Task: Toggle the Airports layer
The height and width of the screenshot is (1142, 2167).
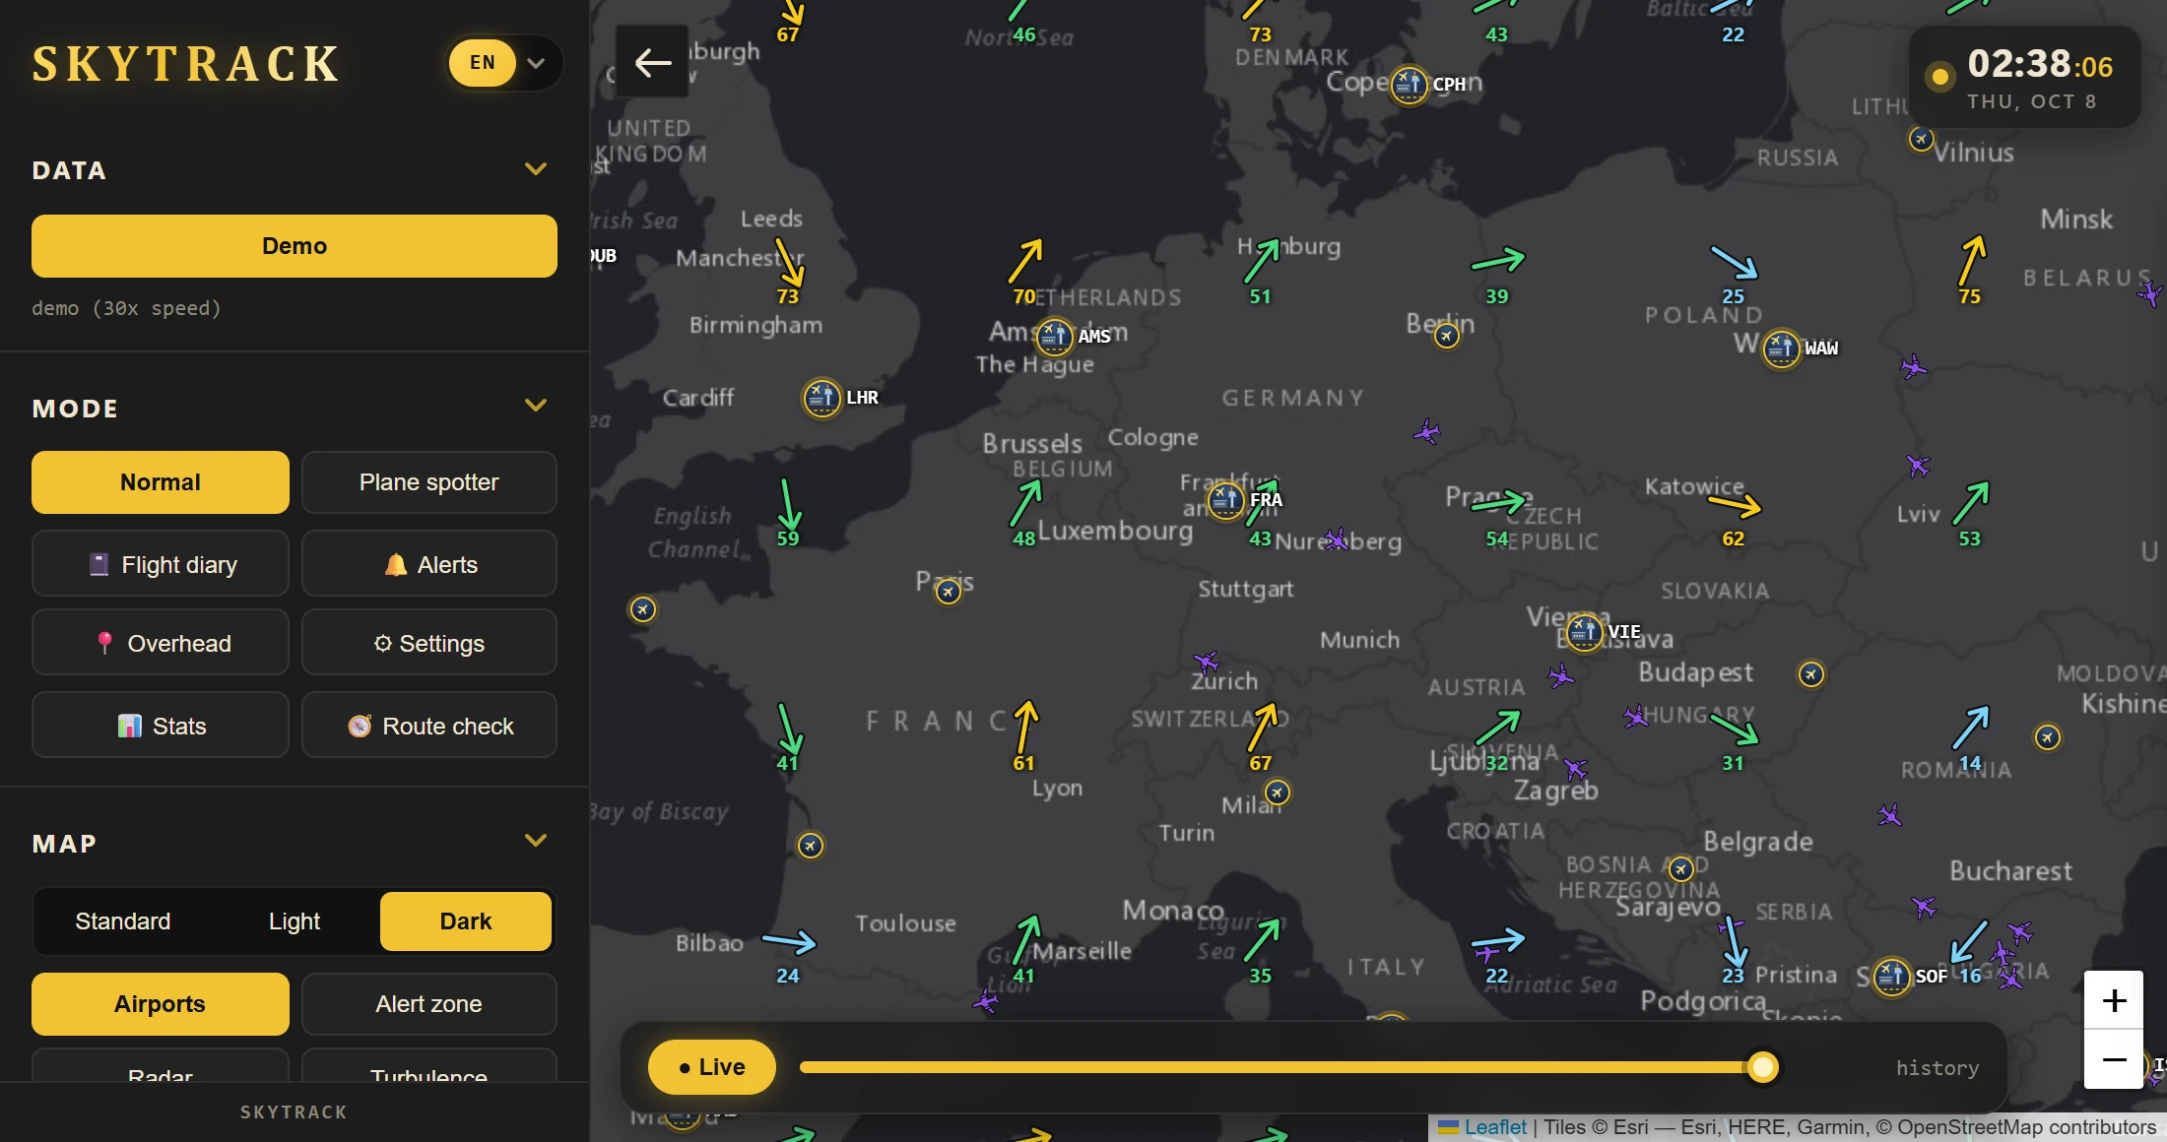Action: pos(161,1004)
